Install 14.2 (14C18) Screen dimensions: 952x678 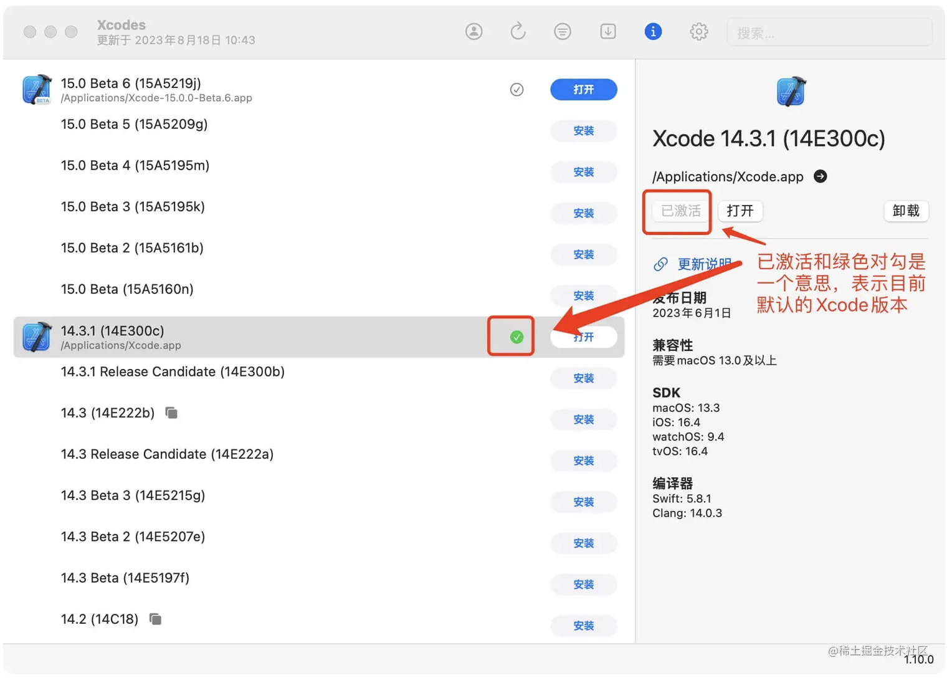tap(584, 626)
